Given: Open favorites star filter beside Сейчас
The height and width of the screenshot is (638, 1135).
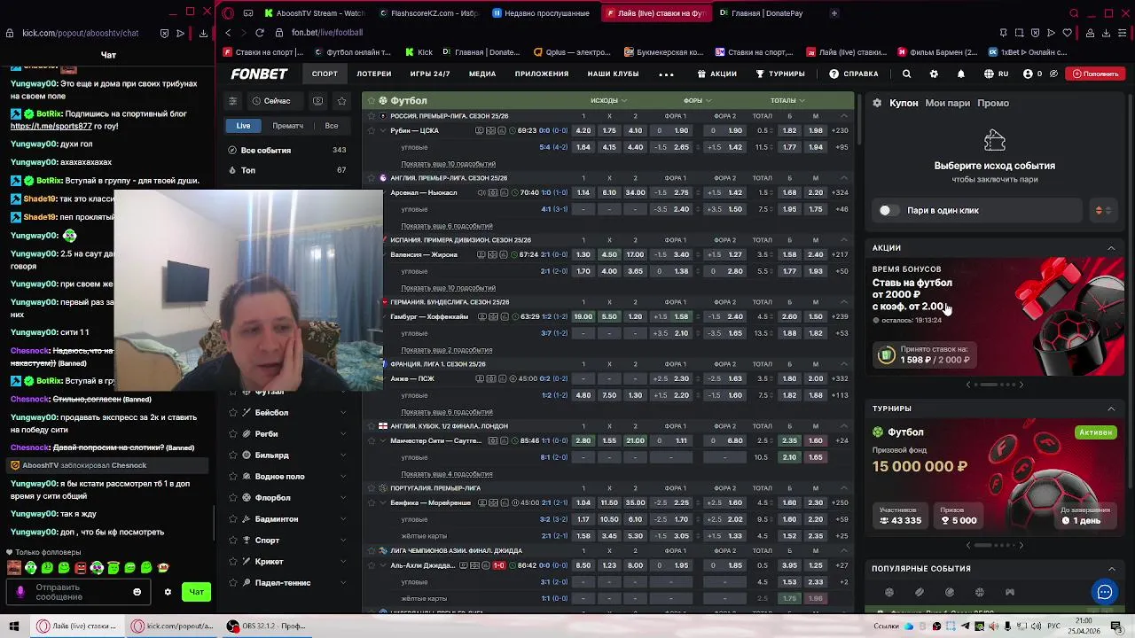Looking at the screenshot, I should (341, 101).
